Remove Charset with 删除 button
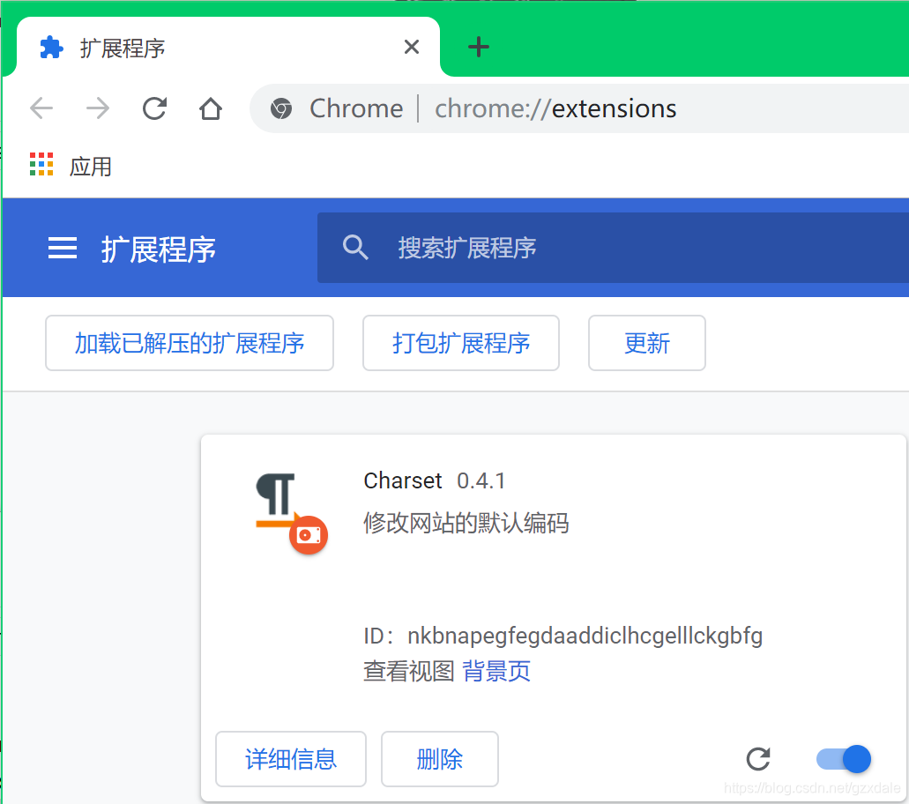The width and height of the screenshot is (909, 804). (x=440, y=759)
